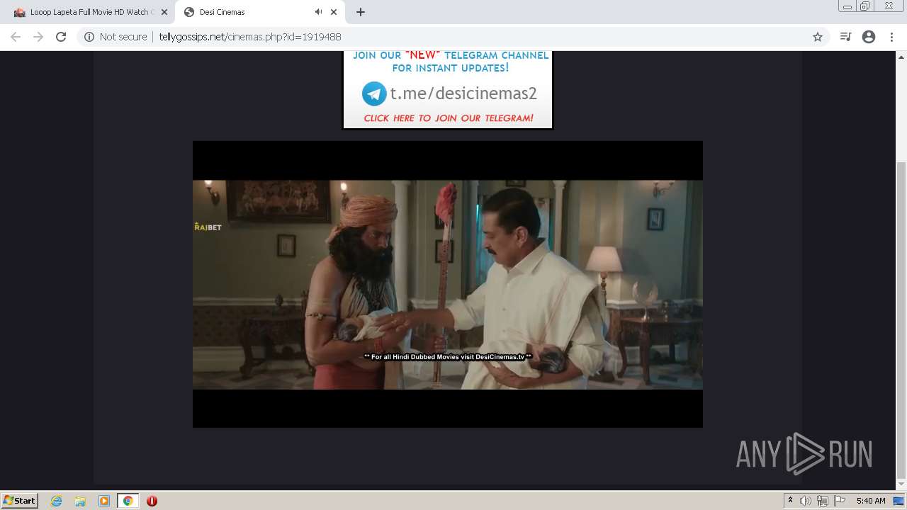Close the Looop Lapeta tab
Screen dimensions: 907x510
[164, 12]
